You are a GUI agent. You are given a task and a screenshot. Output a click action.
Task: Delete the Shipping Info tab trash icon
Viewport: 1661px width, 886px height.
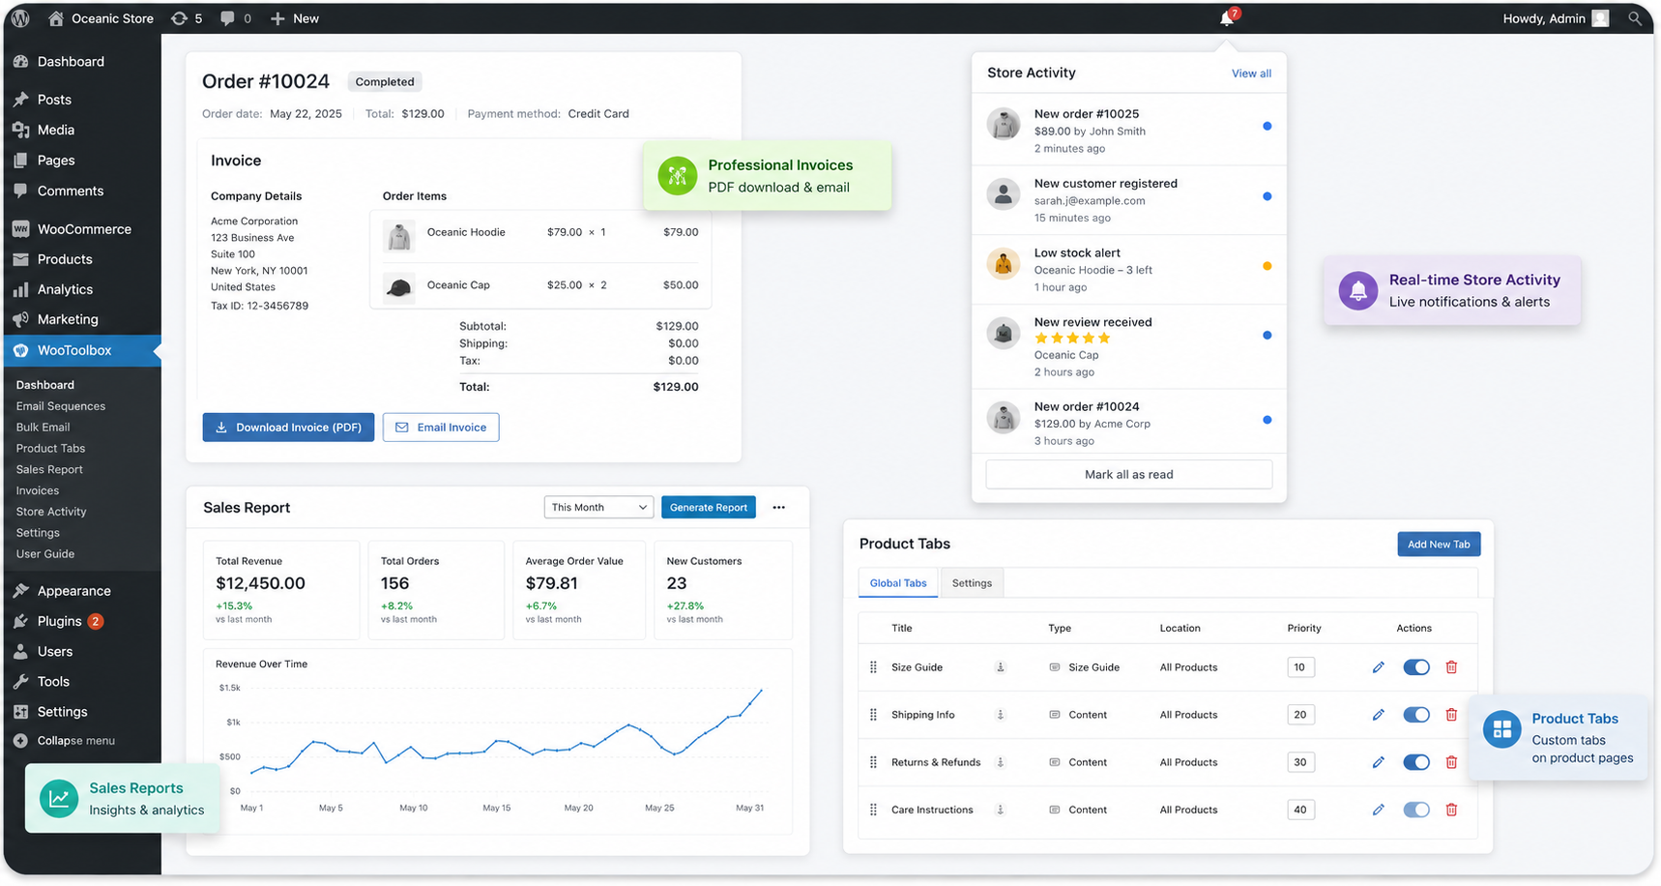click(1451, 715)
